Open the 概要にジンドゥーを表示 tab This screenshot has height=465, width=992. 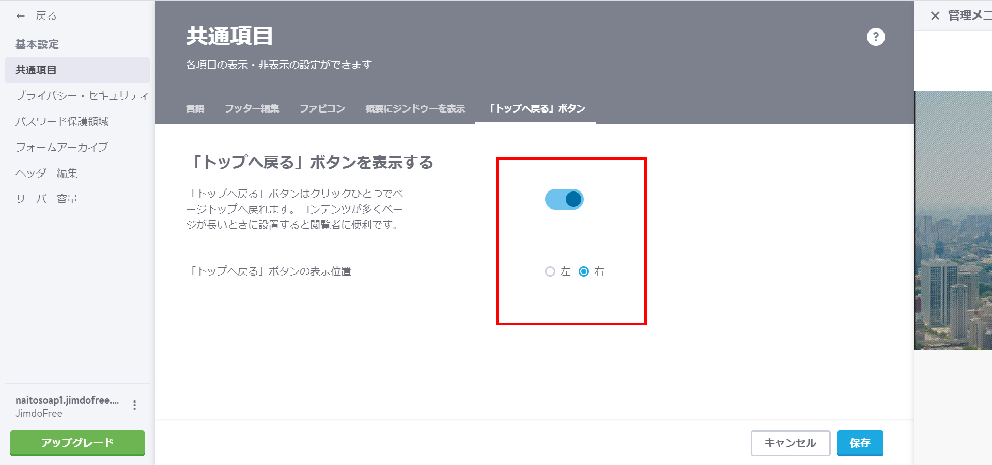[415, 108]
